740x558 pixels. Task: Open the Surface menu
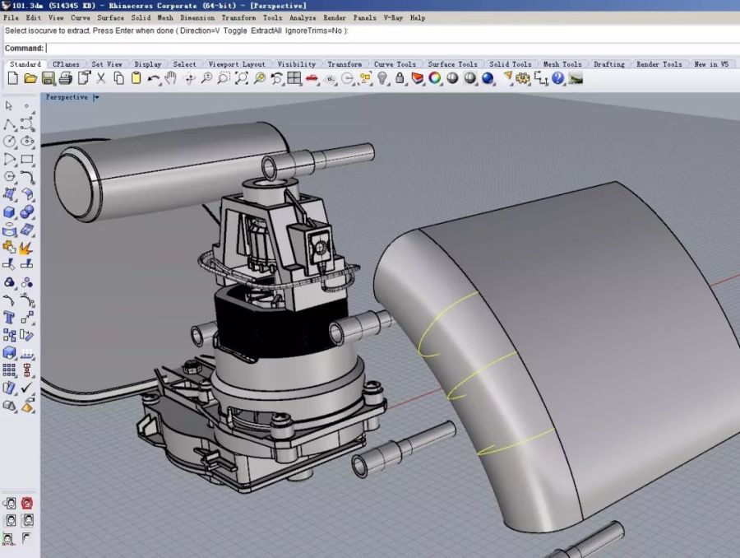pyautogui.click(x=111, y=17)
